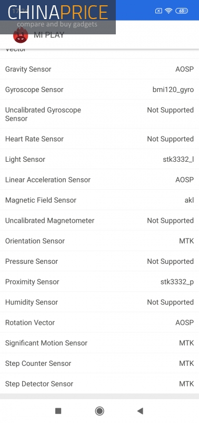Select the Magnetic Field Sensor row

point(100,200)
